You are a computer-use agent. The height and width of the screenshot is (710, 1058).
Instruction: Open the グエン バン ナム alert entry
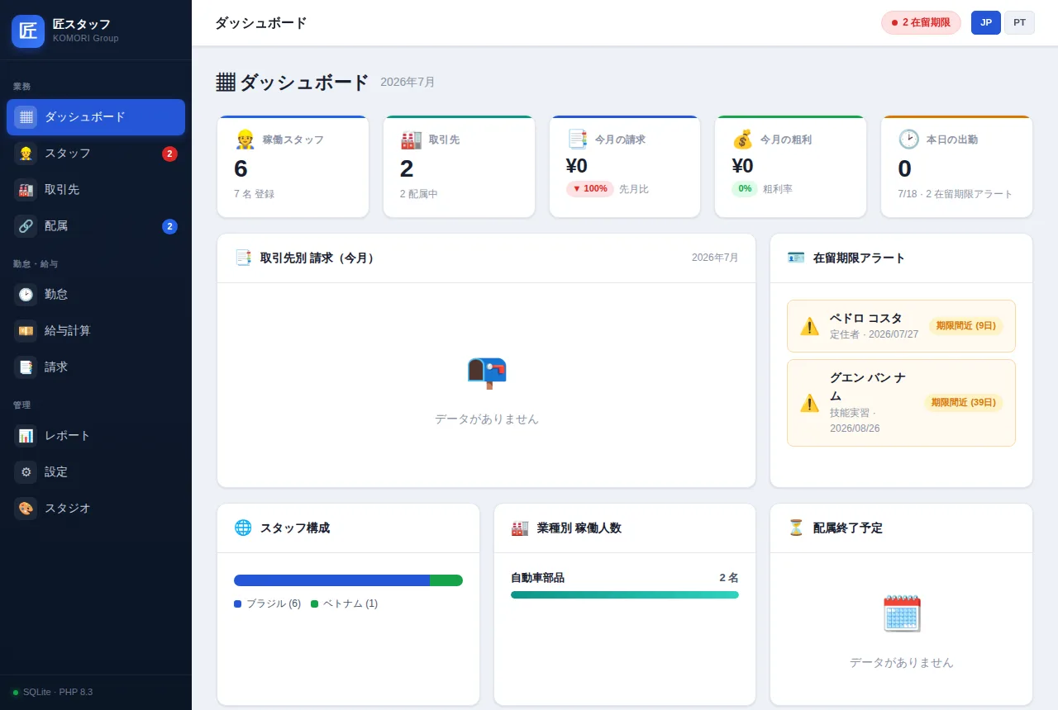pyautogui.click(x=901, y=403)
